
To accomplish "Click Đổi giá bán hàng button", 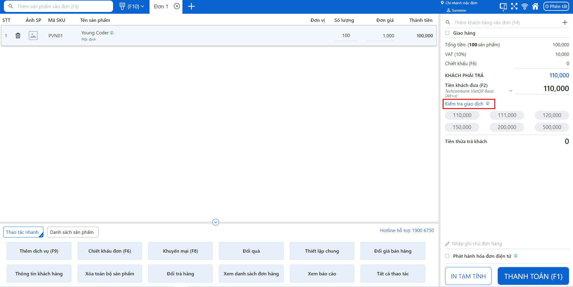I will pos(393,251).
